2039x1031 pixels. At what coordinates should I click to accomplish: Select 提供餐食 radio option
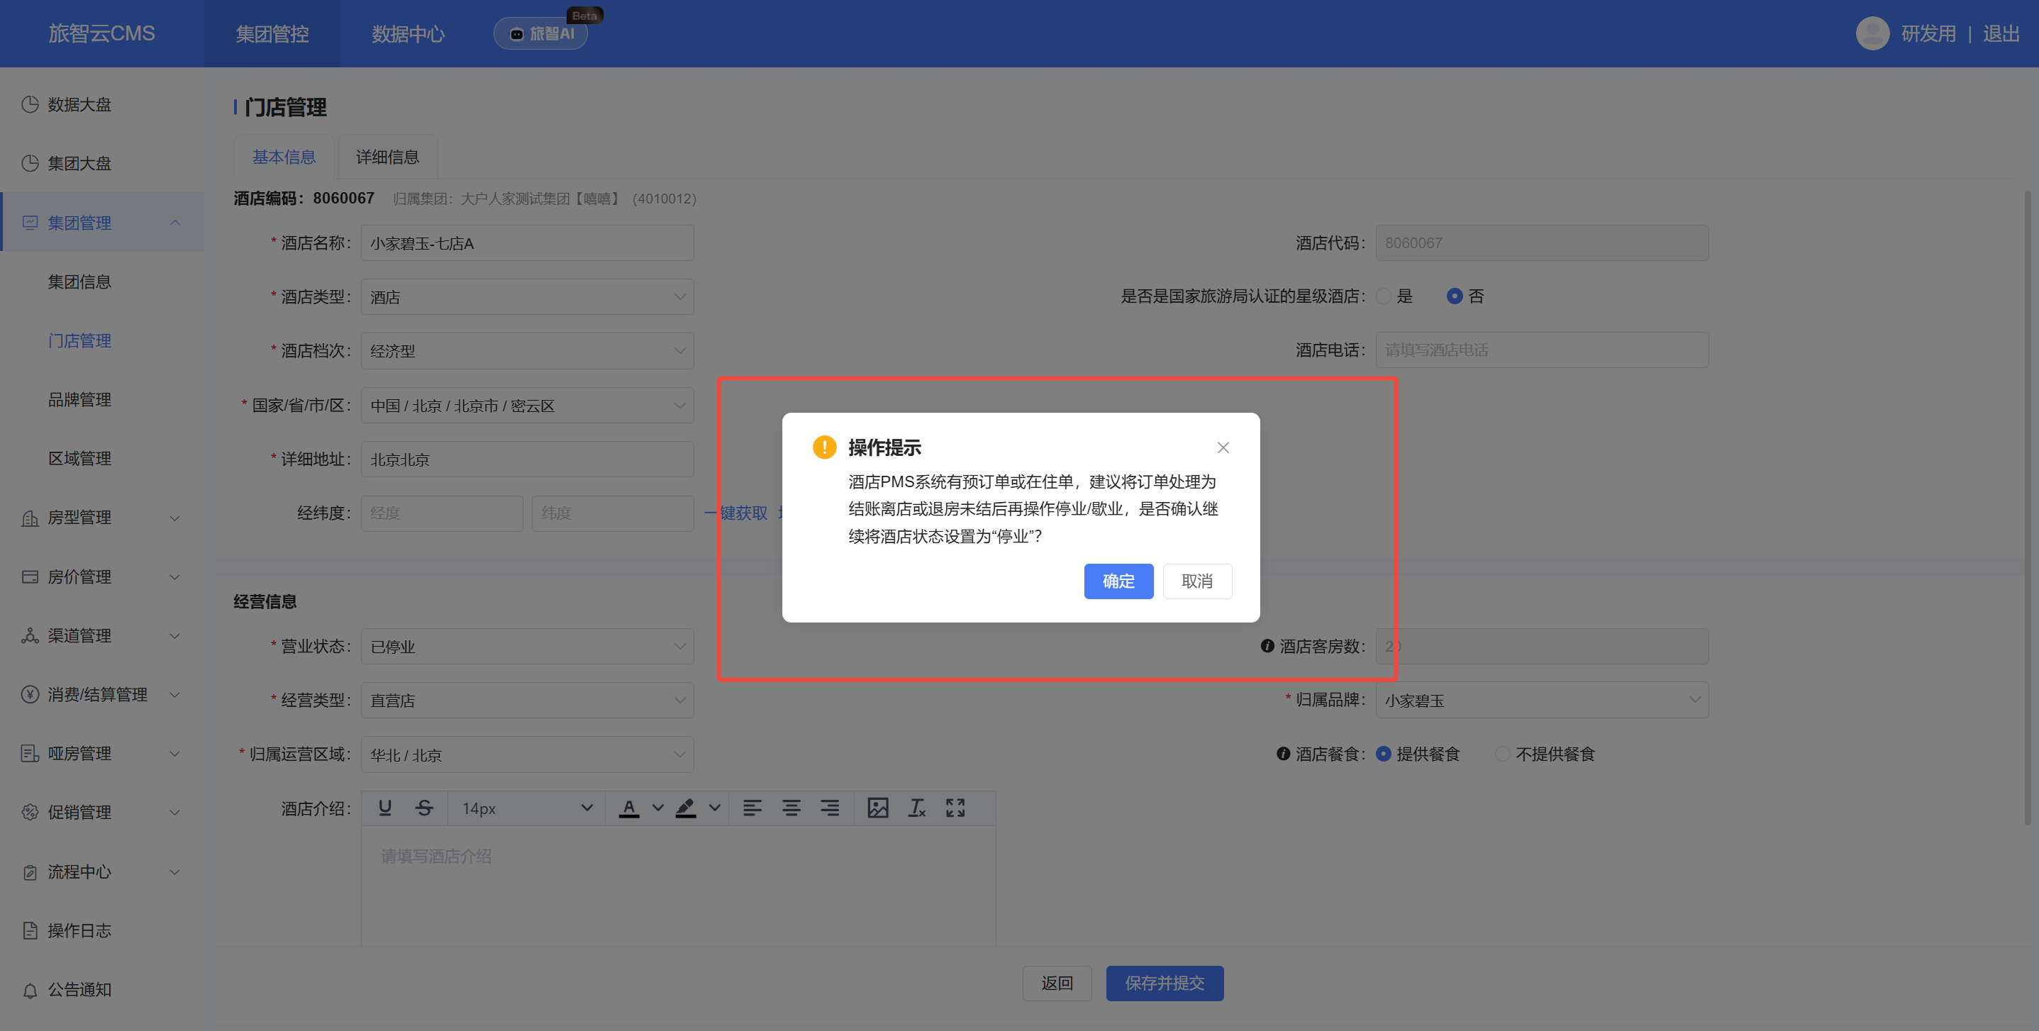pyautogui.click(x=1383, y=754)
